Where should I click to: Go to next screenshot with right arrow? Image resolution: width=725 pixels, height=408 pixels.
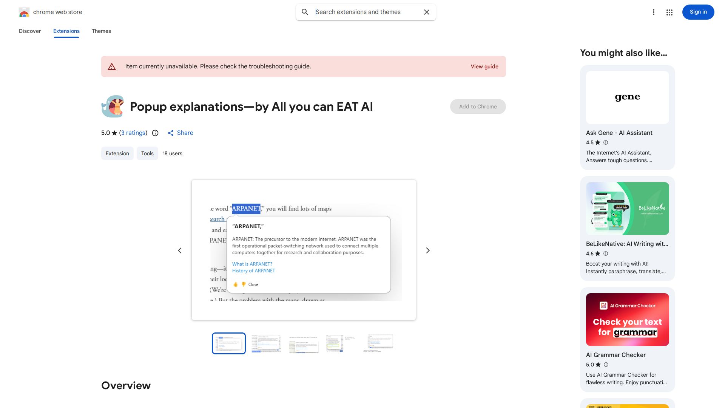coord(428,250)
